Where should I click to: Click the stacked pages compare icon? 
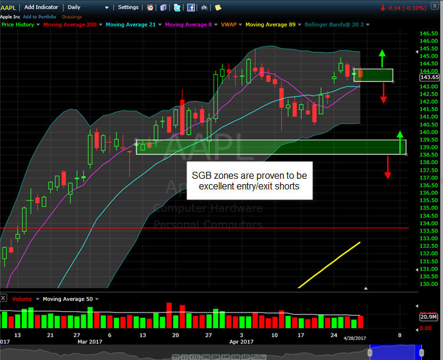pyautogui.click(x=164, y=8)
